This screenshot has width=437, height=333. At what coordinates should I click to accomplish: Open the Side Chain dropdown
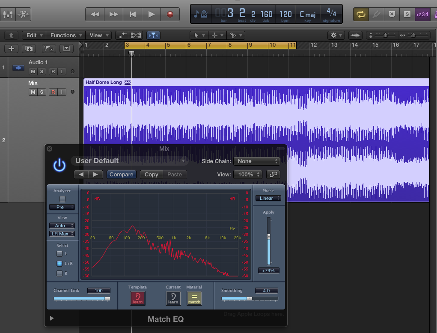click(x=256, y=161)
